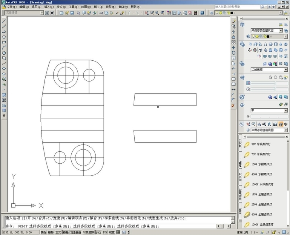Screen dimensions: 290x235
Task: Toggle 栅格 grid display in status bar
Action: pyautogui.click(x=51, y=232)
